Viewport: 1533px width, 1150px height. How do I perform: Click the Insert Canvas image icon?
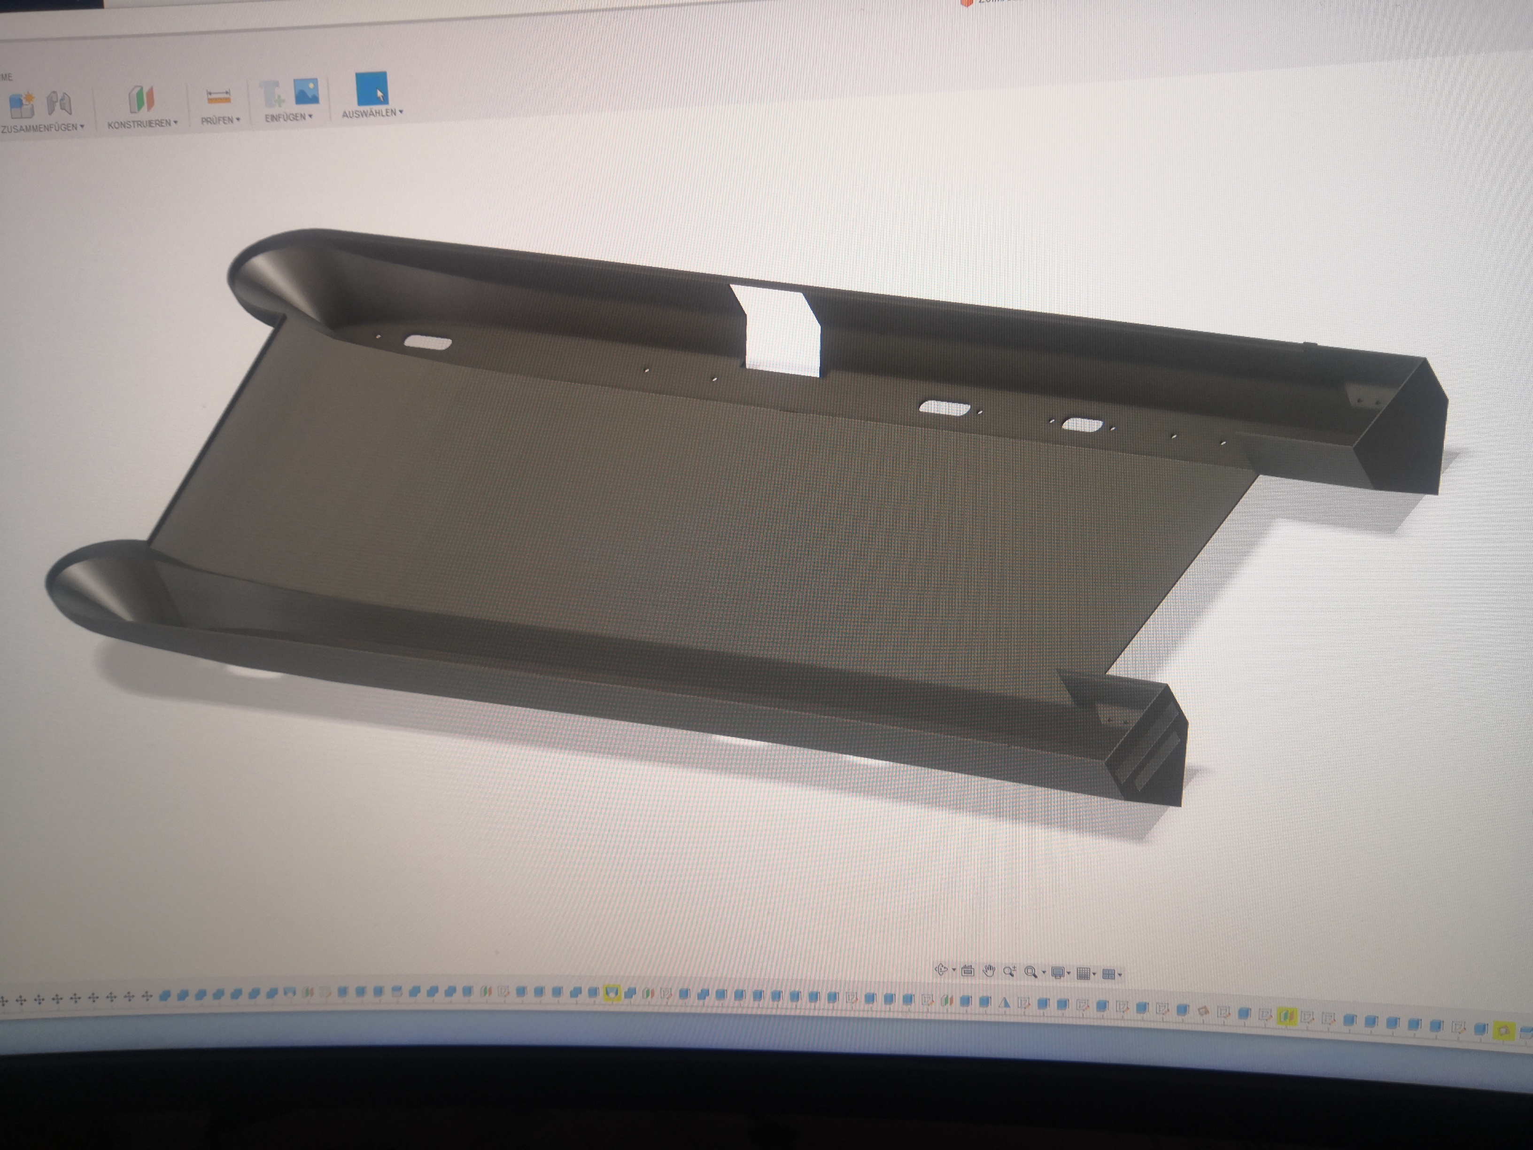point(306,92)
